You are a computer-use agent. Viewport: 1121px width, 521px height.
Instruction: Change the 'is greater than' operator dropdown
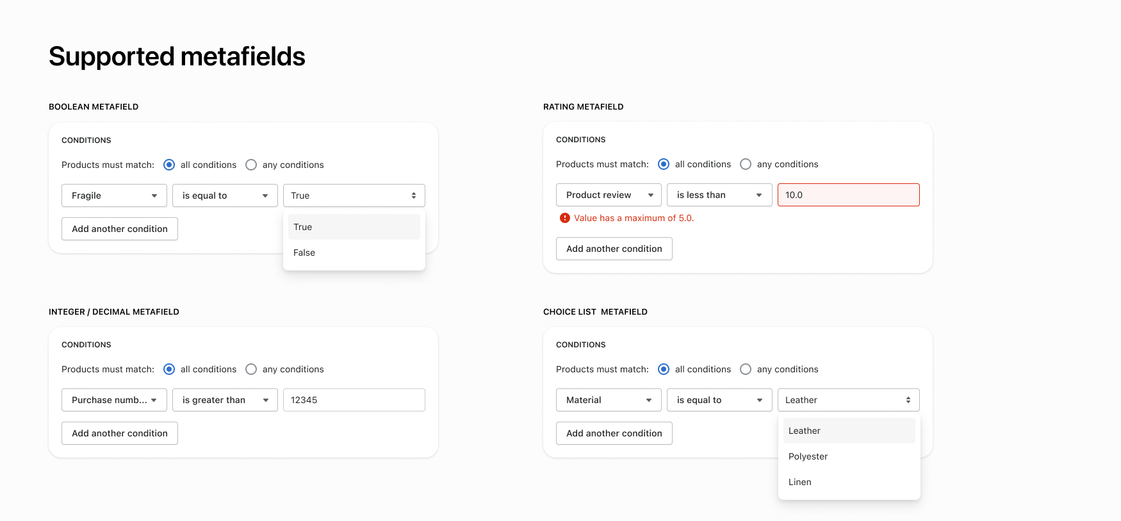point(225,400)
